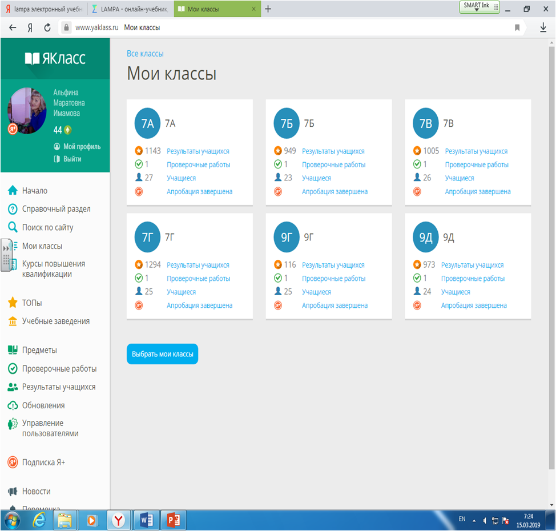Click the teacher profile photo
The image size is (556, 531).
pyautogui.click(x=27, y=110)
